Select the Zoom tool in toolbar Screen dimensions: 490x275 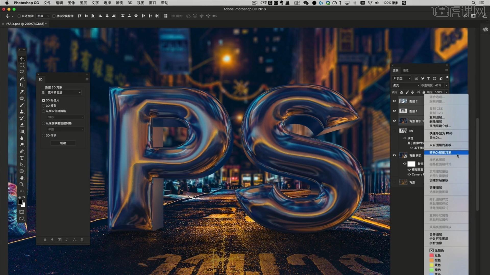tap(22, 184)
